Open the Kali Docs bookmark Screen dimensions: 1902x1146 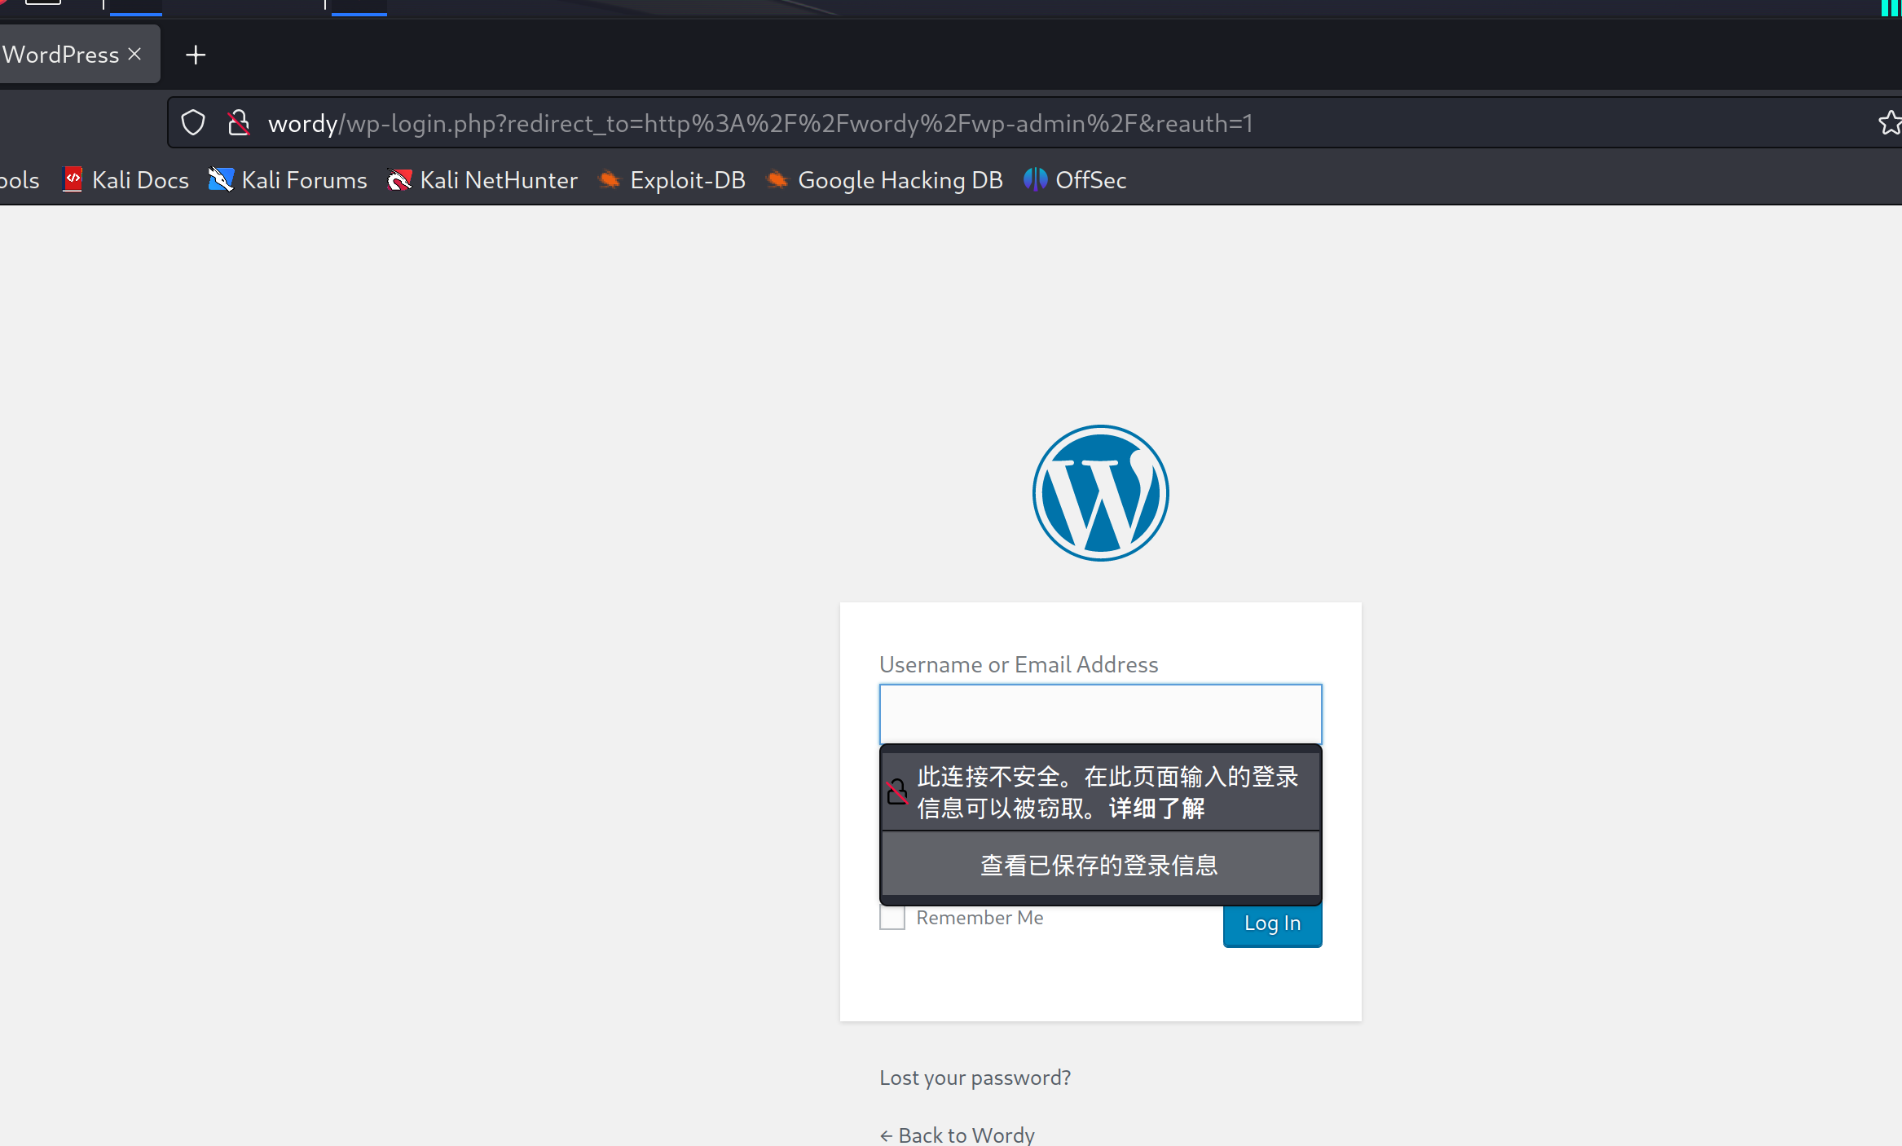(126, 180)
